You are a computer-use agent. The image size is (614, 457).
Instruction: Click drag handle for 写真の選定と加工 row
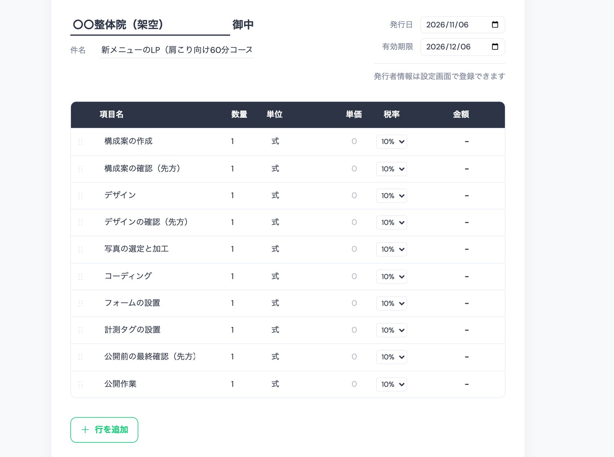coord(81,249)
